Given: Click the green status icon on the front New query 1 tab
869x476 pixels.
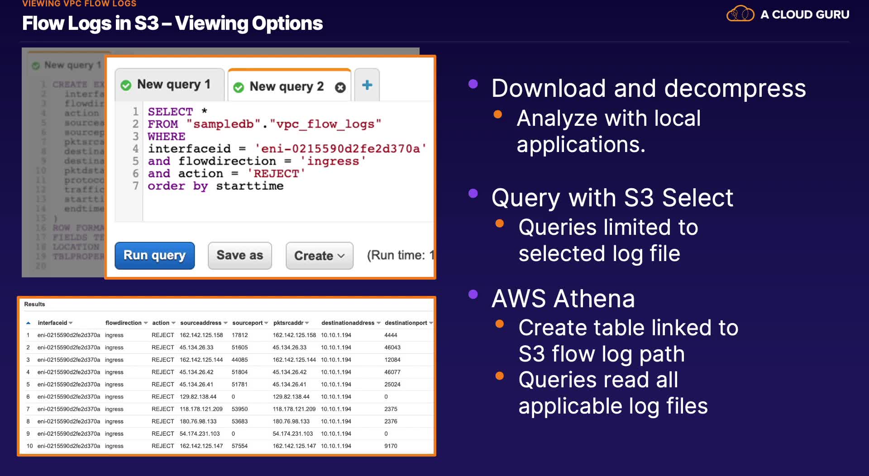Looking at the screenshot, I should click(x=126, y=85).
